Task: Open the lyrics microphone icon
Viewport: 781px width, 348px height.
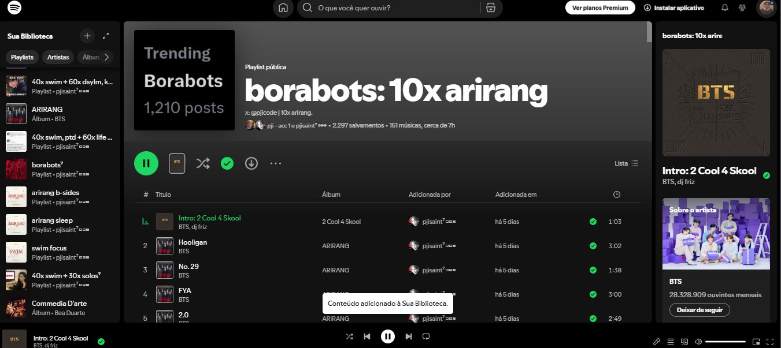Action: (x=657, y=342)
